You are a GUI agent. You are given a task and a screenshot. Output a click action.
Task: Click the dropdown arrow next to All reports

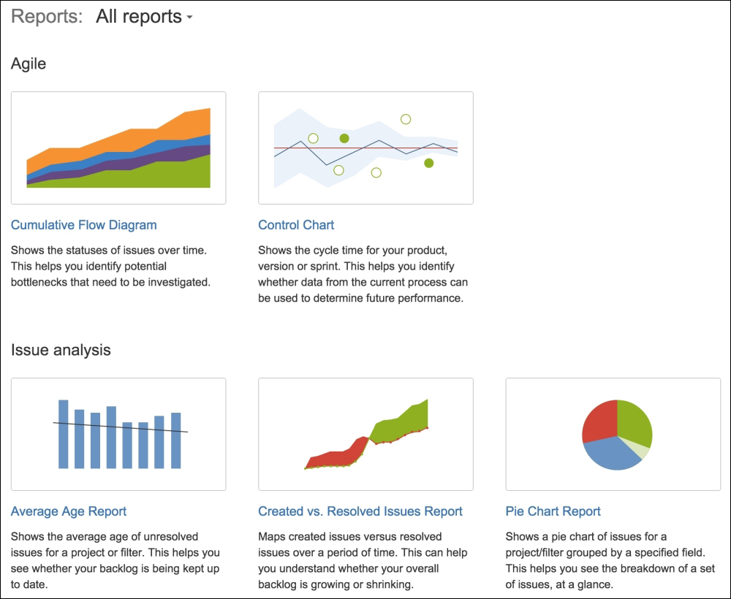(x=189, y=18)
